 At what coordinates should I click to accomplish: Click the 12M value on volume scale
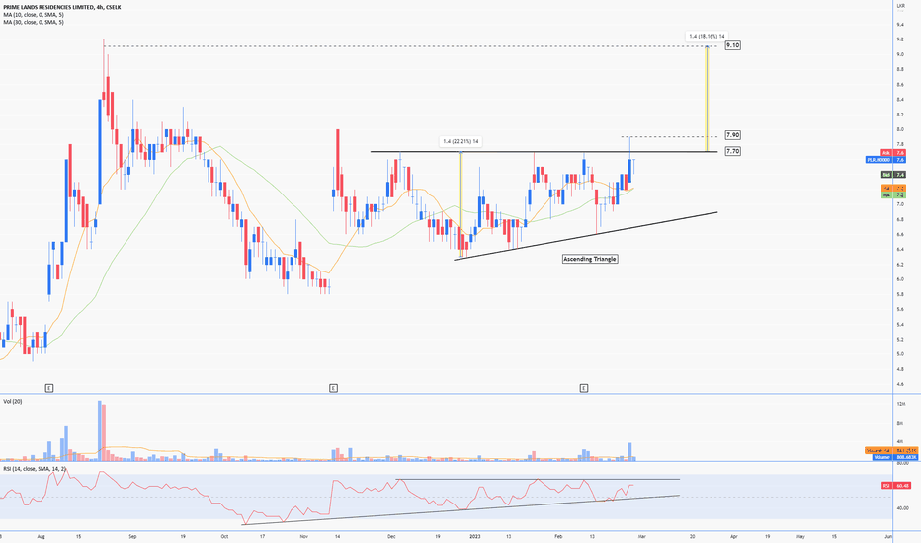pos(901,404)
